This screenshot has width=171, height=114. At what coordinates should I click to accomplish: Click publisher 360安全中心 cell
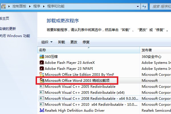coord(152,57)
